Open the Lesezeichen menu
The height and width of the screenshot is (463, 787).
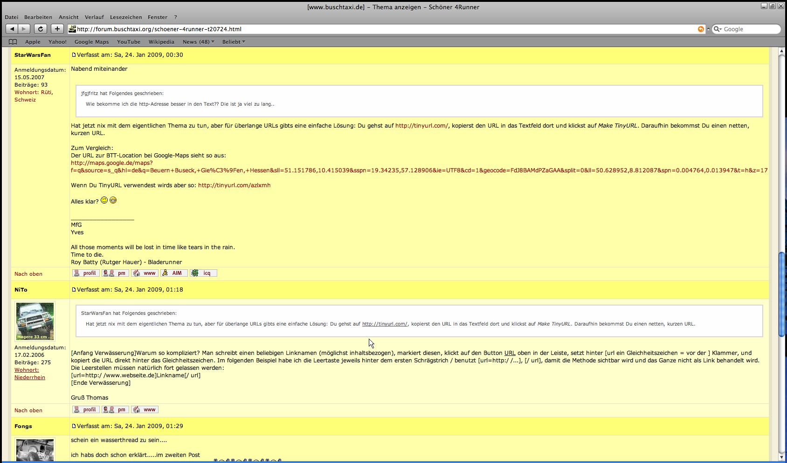(126, 17)
